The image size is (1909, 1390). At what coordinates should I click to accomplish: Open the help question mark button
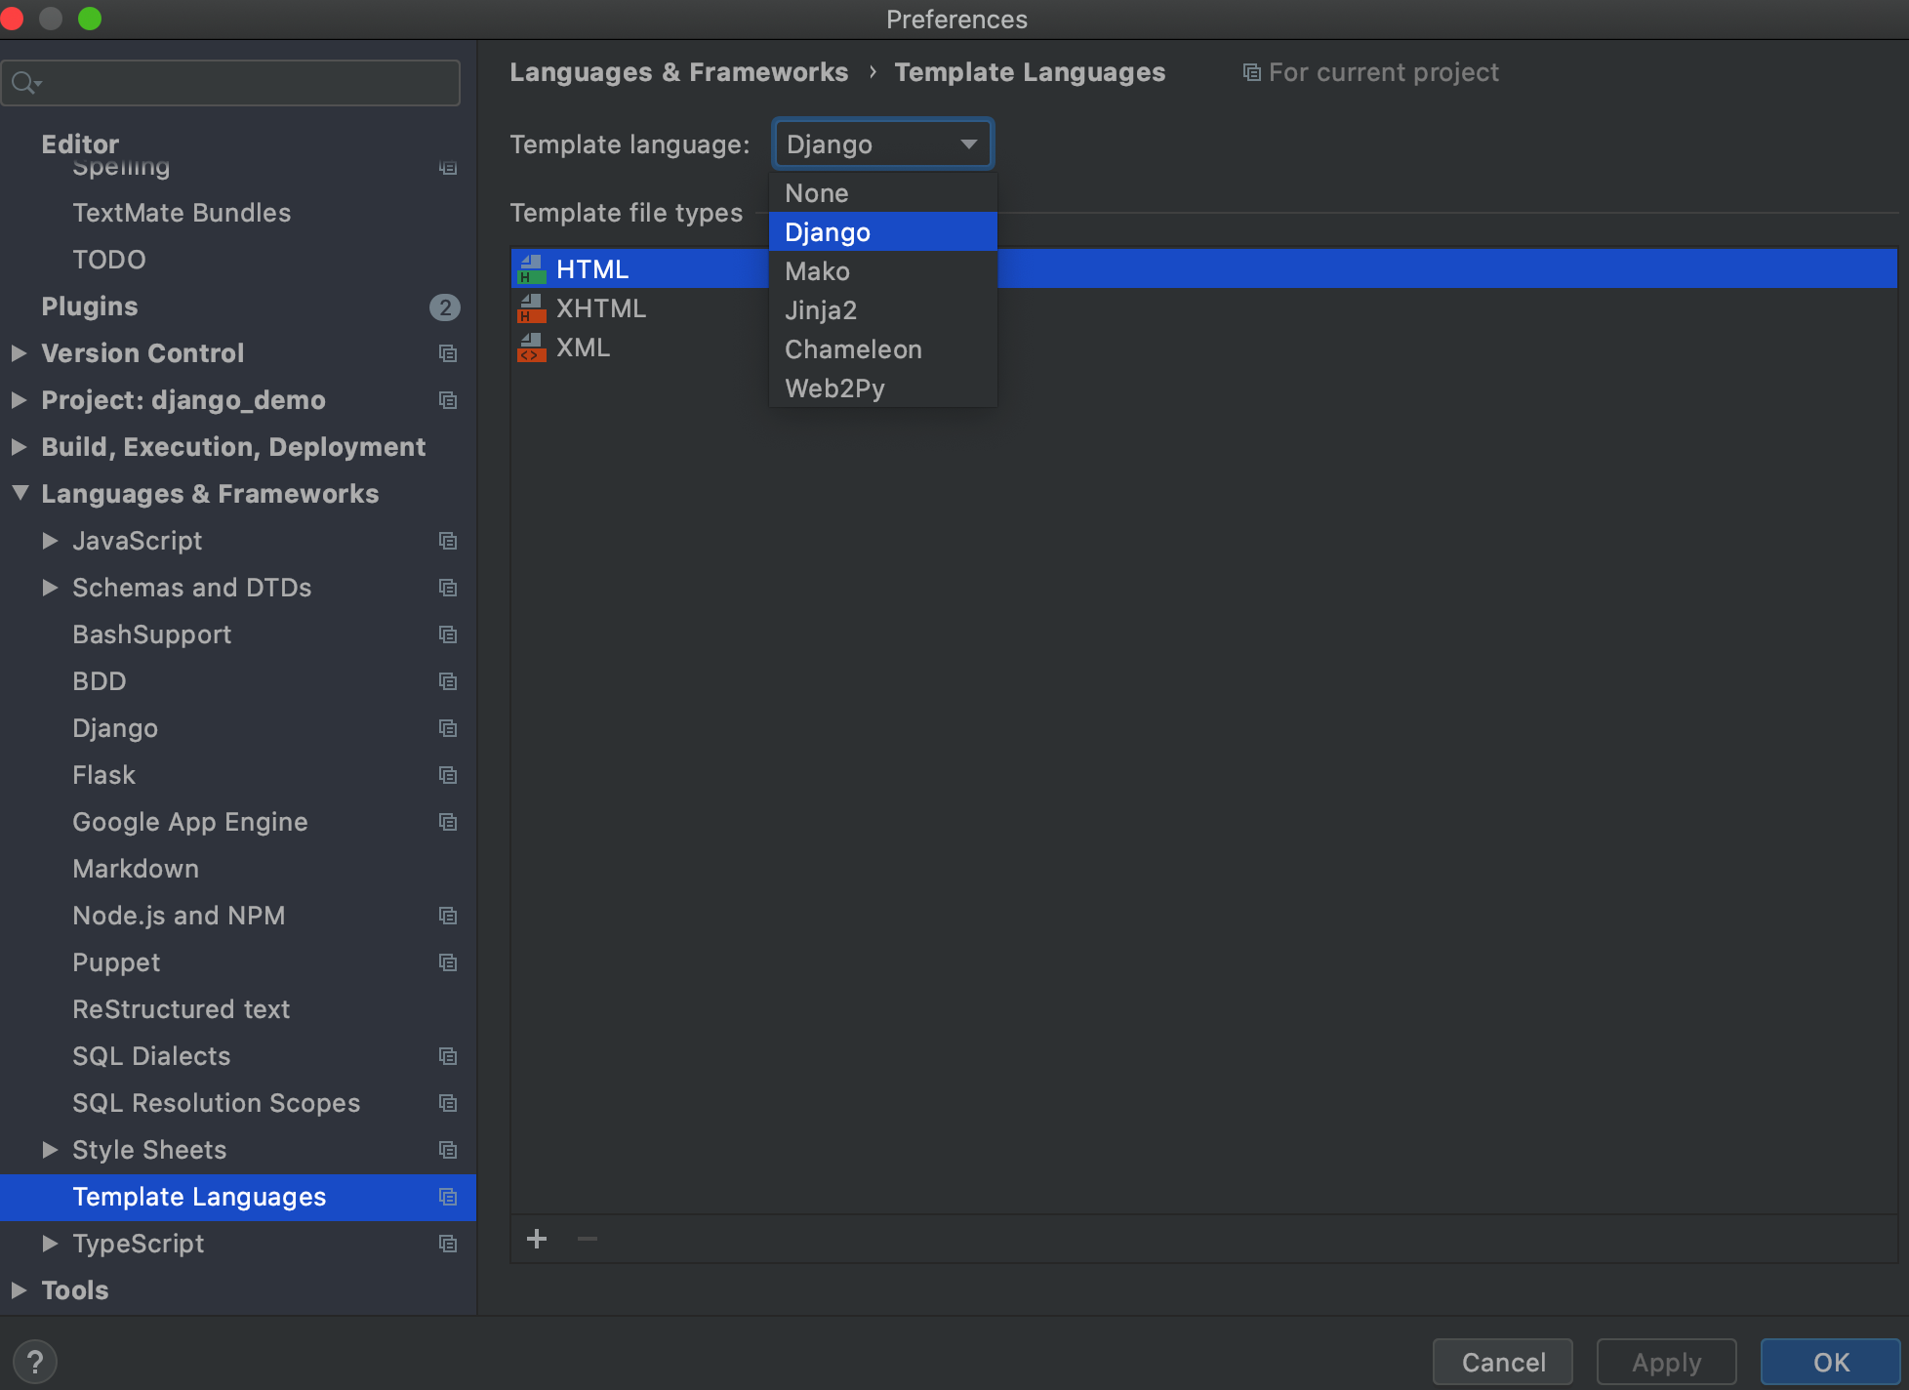coord(35,1362)
